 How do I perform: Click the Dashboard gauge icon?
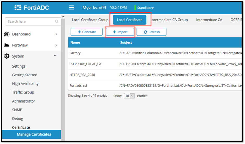click(7, 34)
